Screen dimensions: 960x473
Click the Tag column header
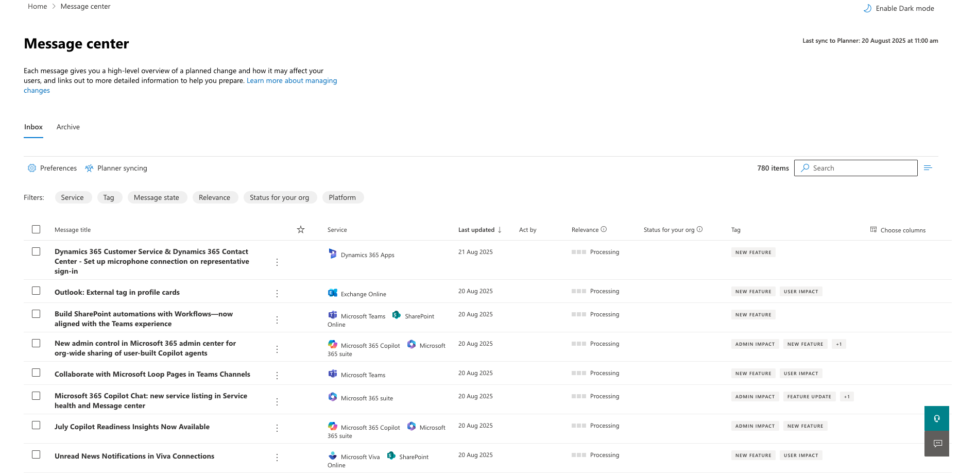[736, 230]
